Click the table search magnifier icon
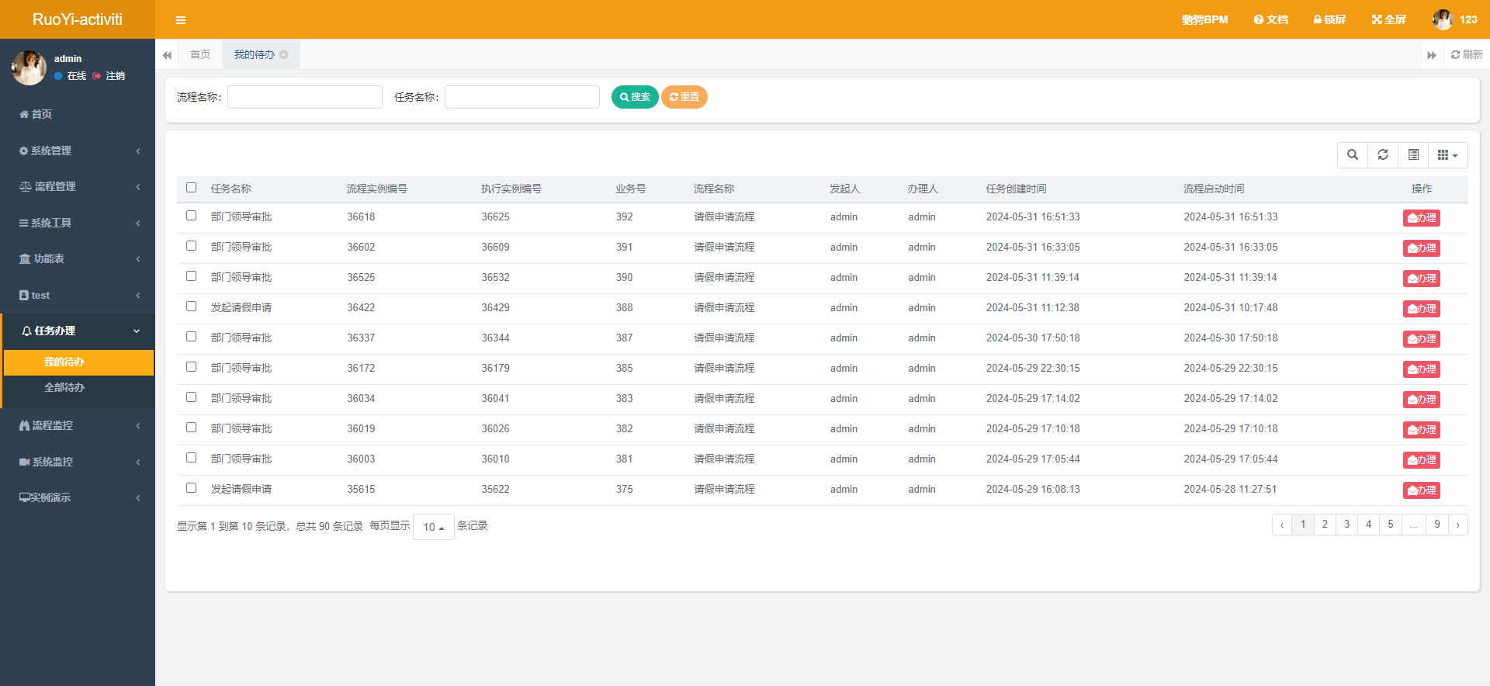This screenshot has height=686, width=1490. tap(1353, 155)
